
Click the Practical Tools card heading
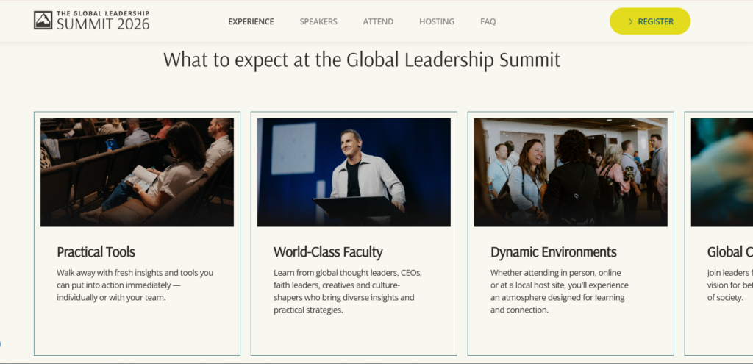96,252
